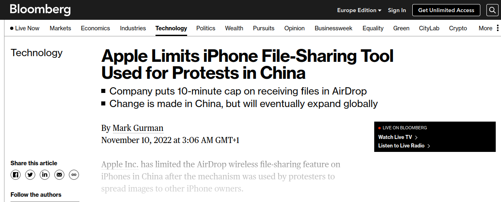Open author Mark Gurman's page
This screenshot has width=501, height=202.
click(138, 128)
